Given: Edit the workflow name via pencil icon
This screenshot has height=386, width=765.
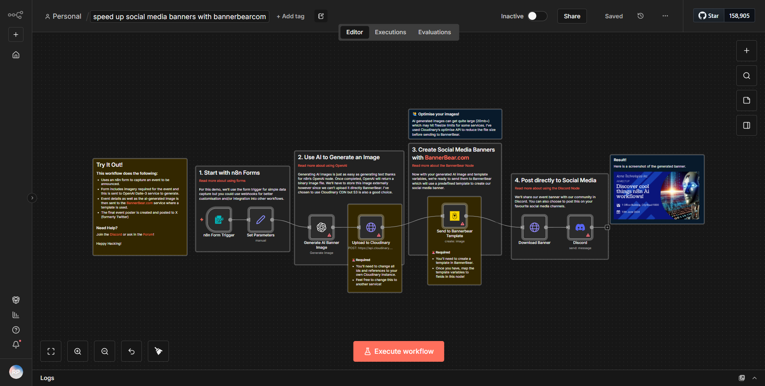Looking at the screenshot, I should [x=321, y=16].
